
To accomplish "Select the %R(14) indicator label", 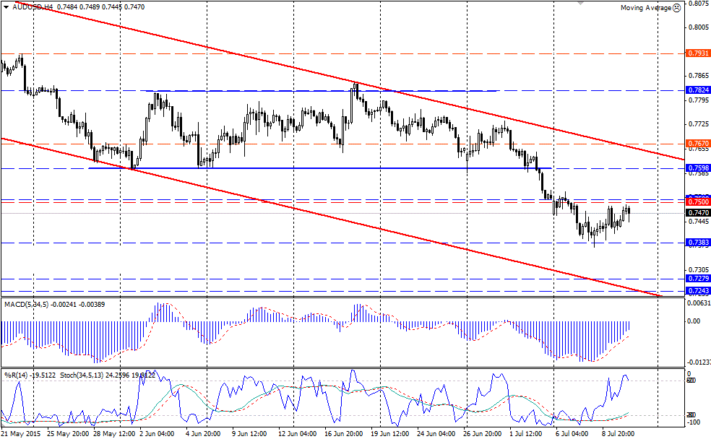I will 15,375.
